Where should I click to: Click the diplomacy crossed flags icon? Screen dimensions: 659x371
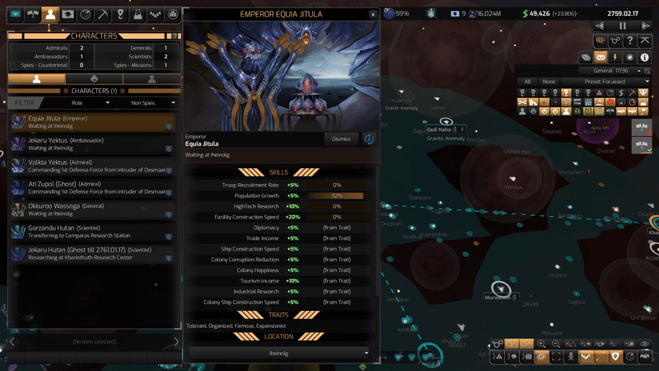[x=31, y=14]
